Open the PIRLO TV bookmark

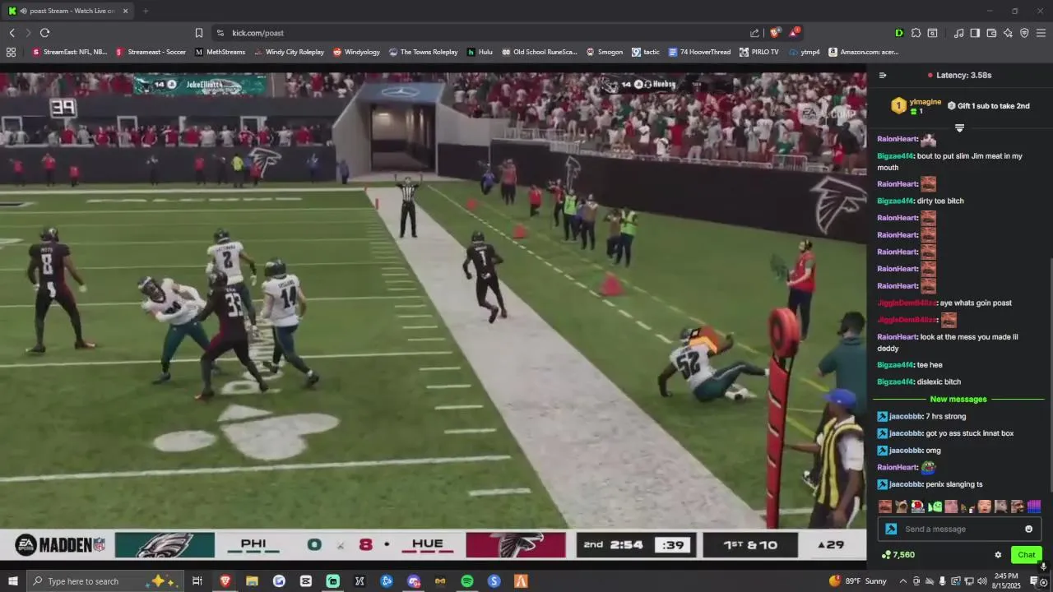point(758,52)
